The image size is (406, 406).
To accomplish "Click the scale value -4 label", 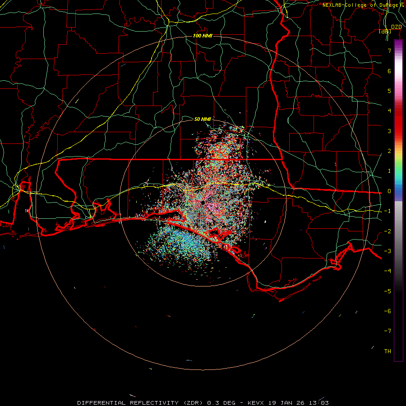I will pyautogui.click(x=388, y=271).
